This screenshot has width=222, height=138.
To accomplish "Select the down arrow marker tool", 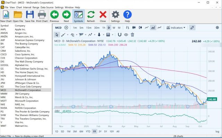I will (99, 34).
